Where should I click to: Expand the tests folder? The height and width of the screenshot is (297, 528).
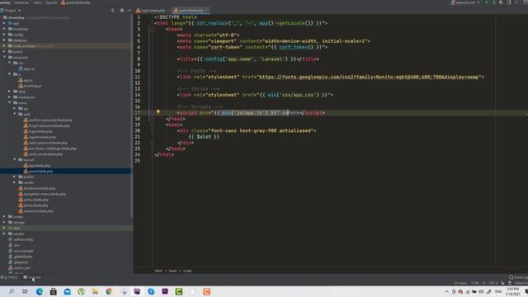[x=4, y=228]
